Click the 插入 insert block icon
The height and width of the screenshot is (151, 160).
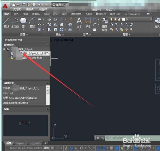(157, 23)
